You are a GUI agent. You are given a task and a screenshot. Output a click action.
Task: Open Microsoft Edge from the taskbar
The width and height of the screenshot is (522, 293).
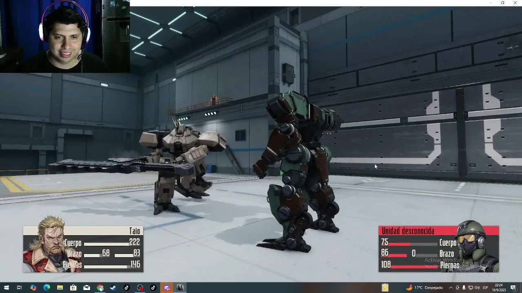pos(46,288)
